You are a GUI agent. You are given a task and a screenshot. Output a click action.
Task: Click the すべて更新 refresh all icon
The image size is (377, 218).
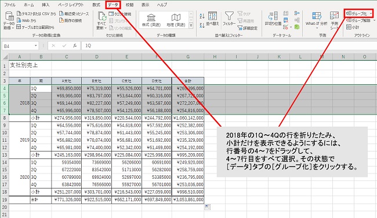[x=101, y=21]
